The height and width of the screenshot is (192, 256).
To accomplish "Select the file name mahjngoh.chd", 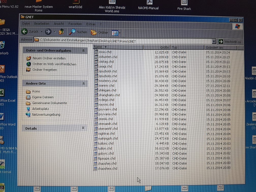I will pos(108,138).
